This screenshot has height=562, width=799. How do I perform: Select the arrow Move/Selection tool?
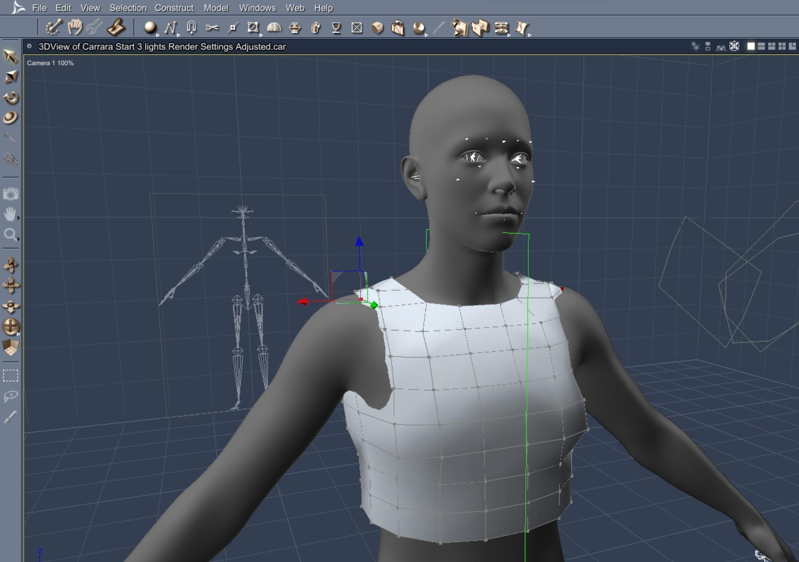point(10,56)
